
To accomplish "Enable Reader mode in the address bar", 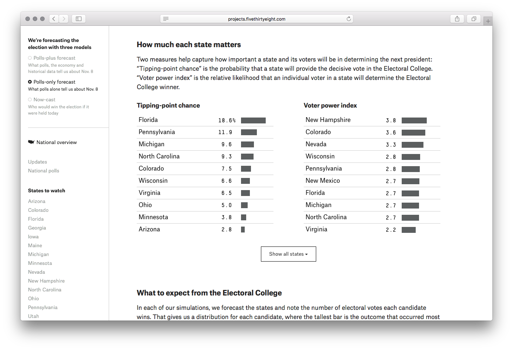I will [x=165, y=18].
